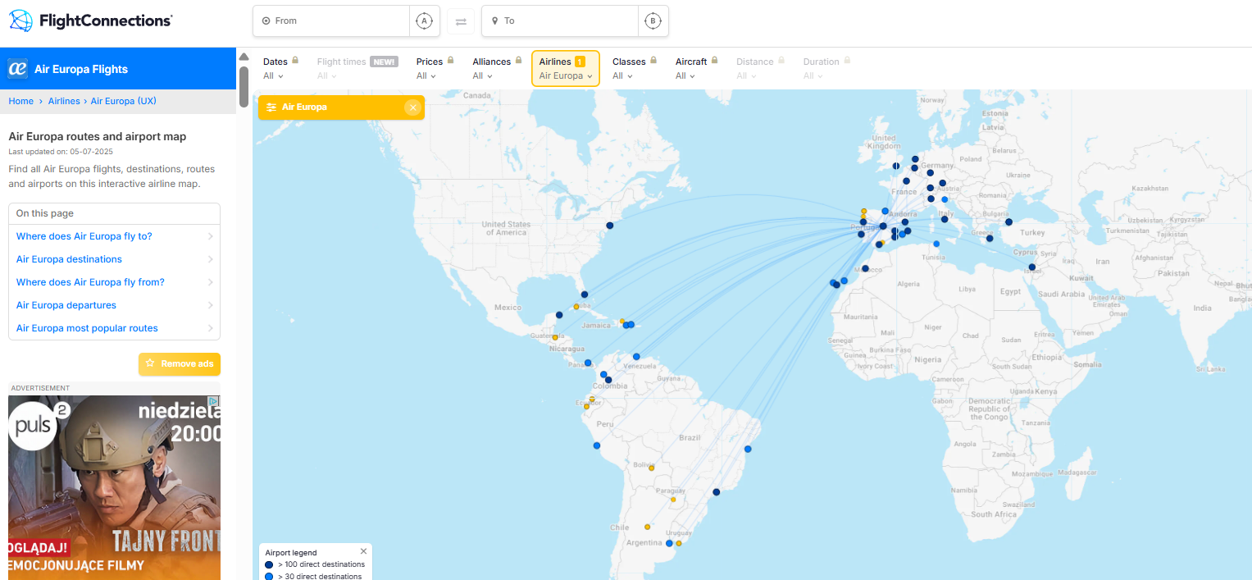The image size is (1252, 580).
Task: Swap the From and To airports
Action: pos(461,21)
